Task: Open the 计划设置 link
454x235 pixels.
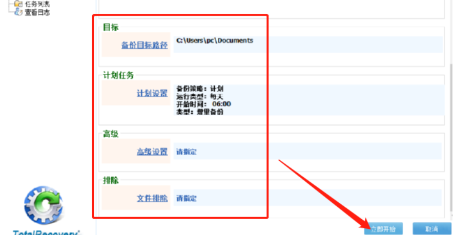Action: [x=152, y=93]
